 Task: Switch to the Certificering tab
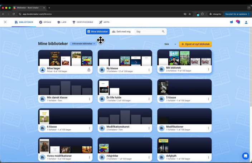(83, 22)
